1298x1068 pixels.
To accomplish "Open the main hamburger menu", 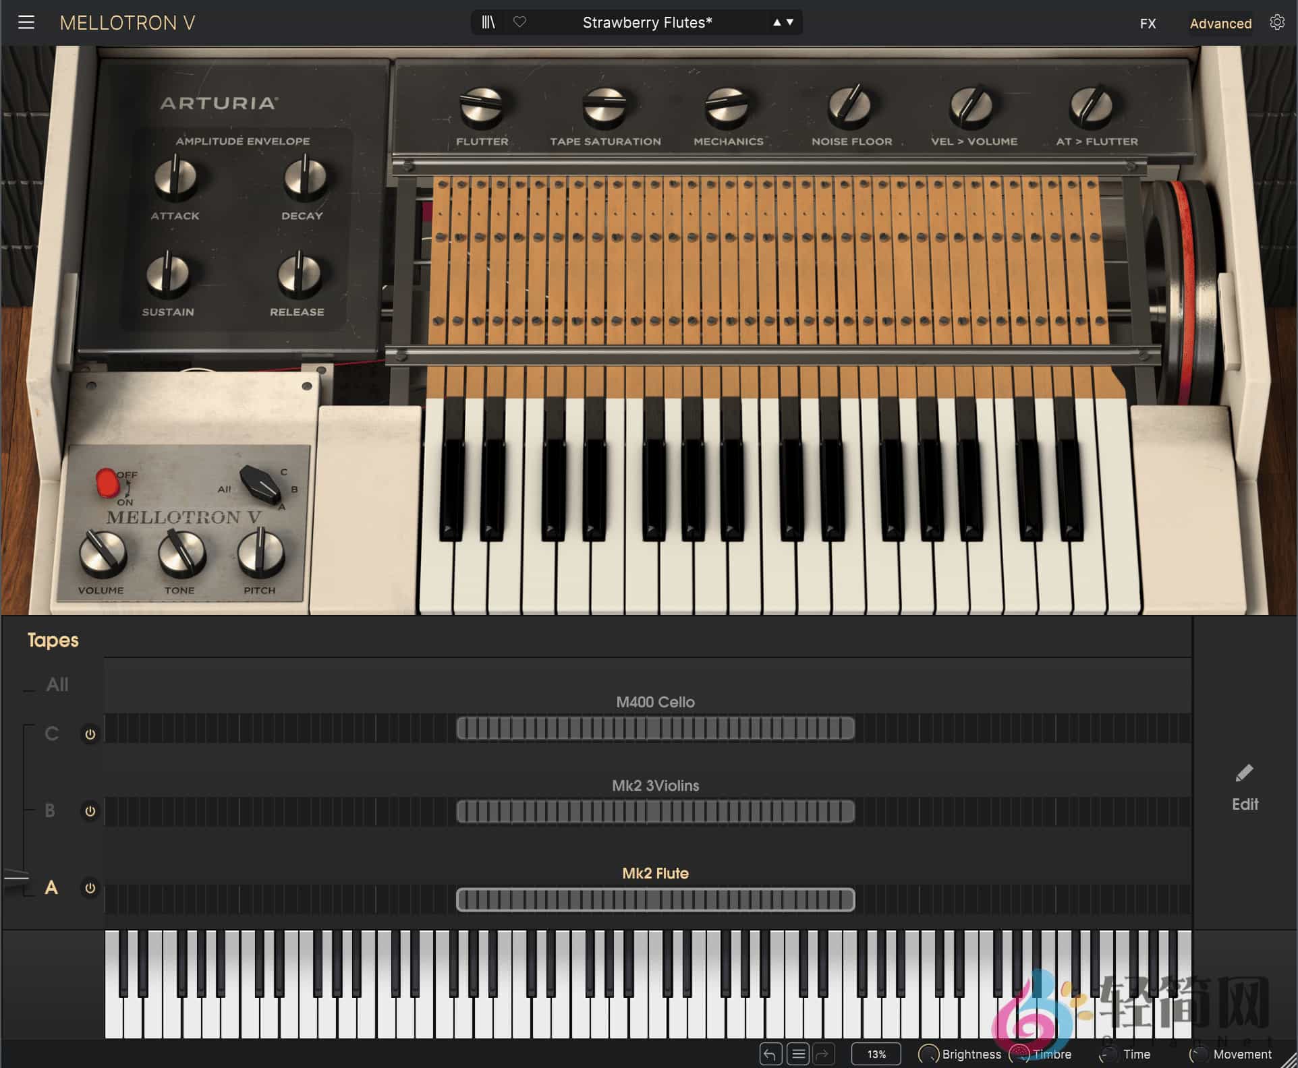I will click(x=27, y=22).
